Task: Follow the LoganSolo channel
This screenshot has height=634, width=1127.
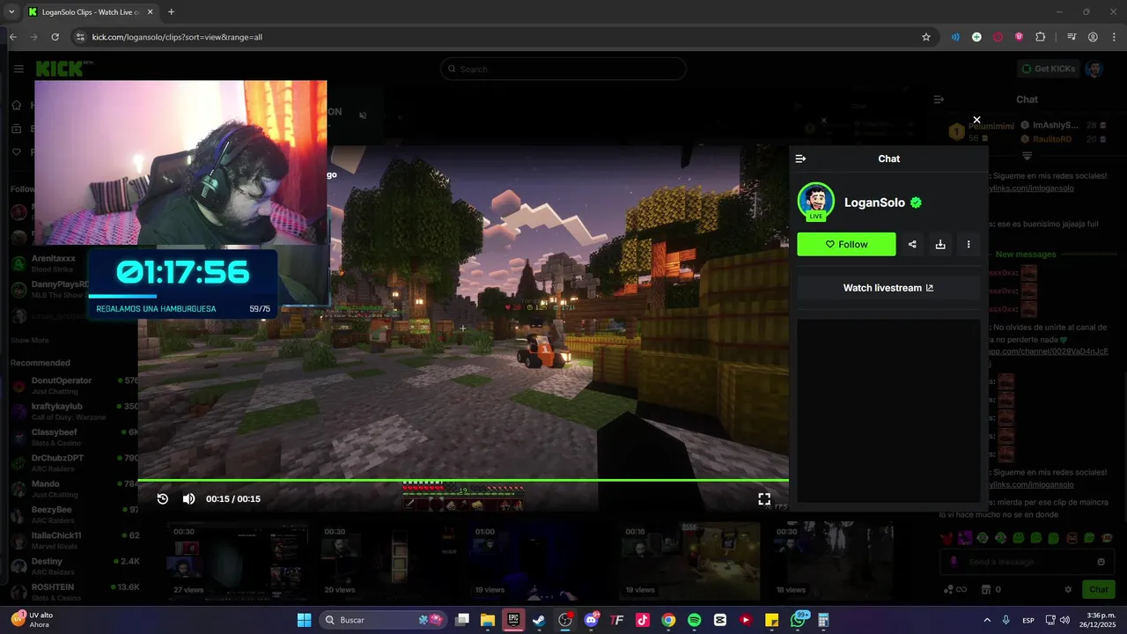Action: click(846, 244)
